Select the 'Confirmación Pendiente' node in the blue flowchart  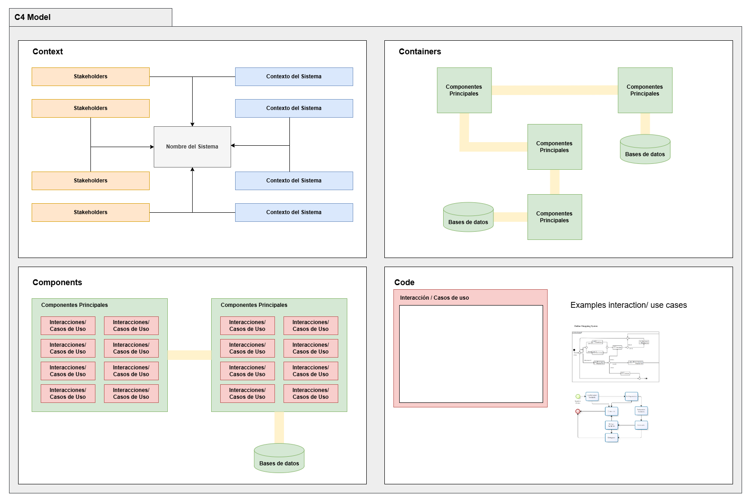[592, 397]
